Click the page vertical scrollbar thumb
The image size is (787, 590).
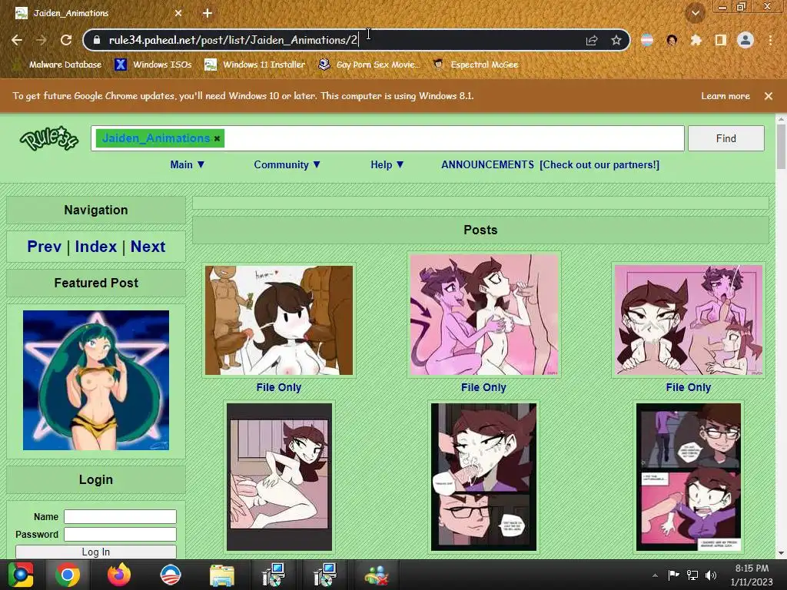click(781, 147)
